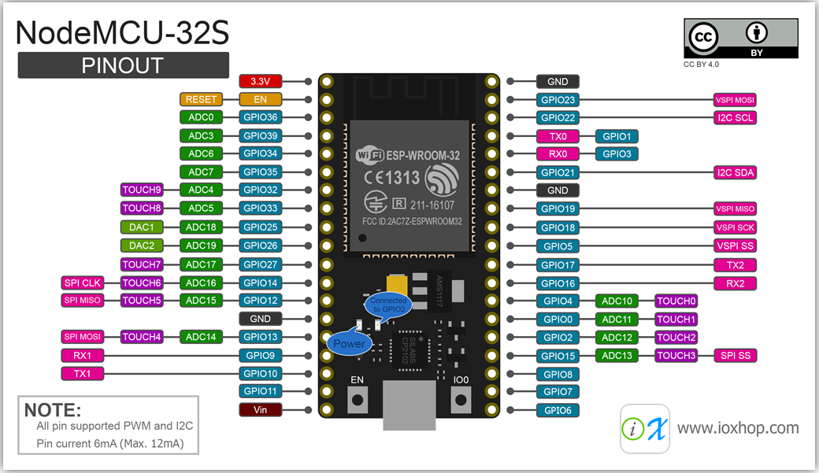The image size is (819, 473).
Task: Click the ADC6 label
Action: (x=201, y=153)
